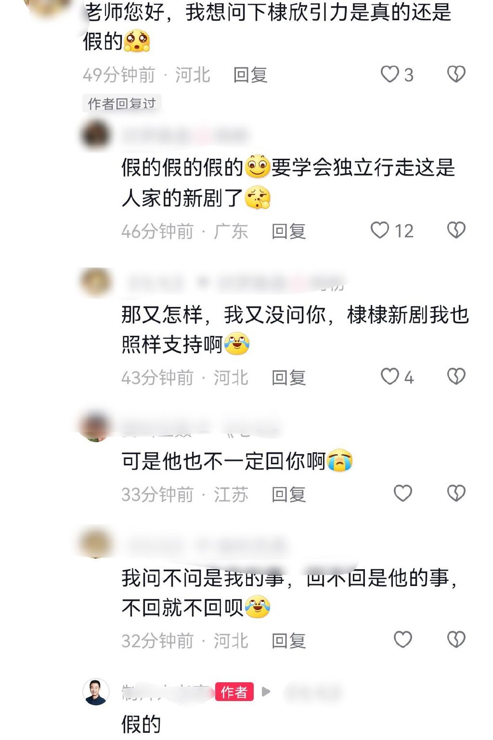Image resolution: width=493 pixels, height=740 pixels.
Task: Reply to the 49分钟前 河北 comment
Action: point(250,75)
